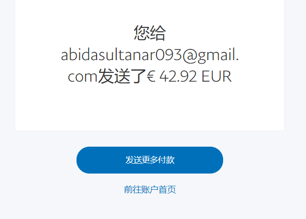Click the 给 character in the heading
306x219 pixels.
click(158, 33)
